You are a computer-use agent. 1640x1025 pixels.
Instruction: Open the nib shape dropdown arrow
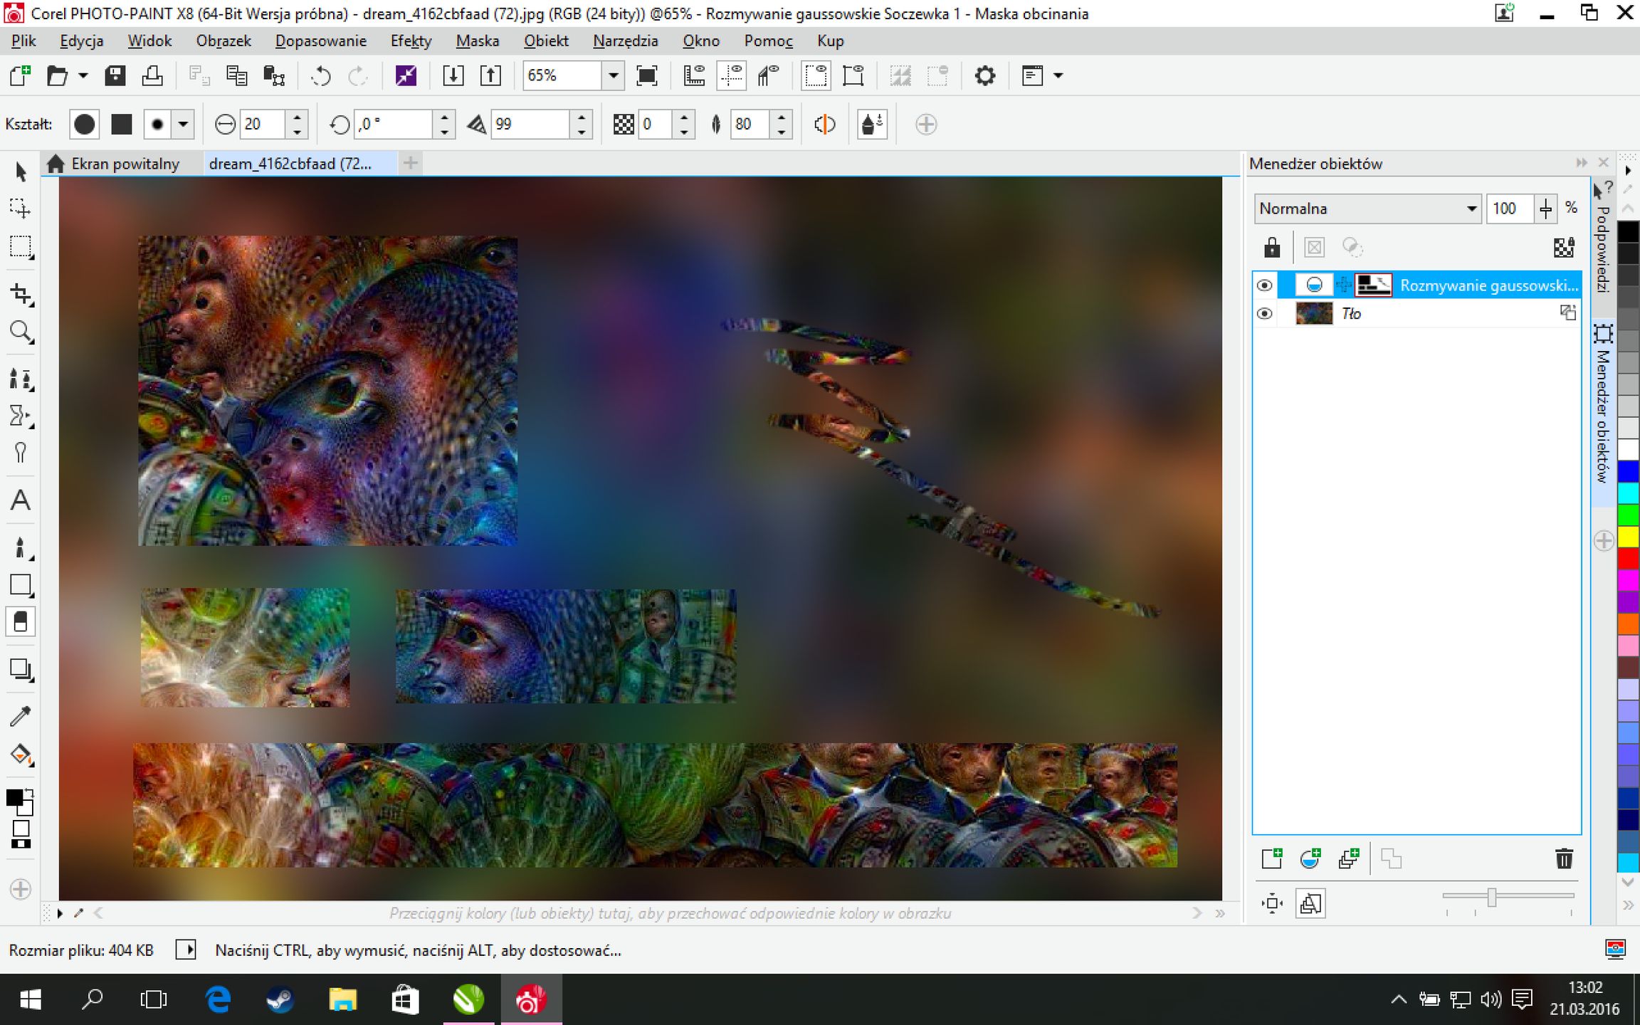point(183,125)
